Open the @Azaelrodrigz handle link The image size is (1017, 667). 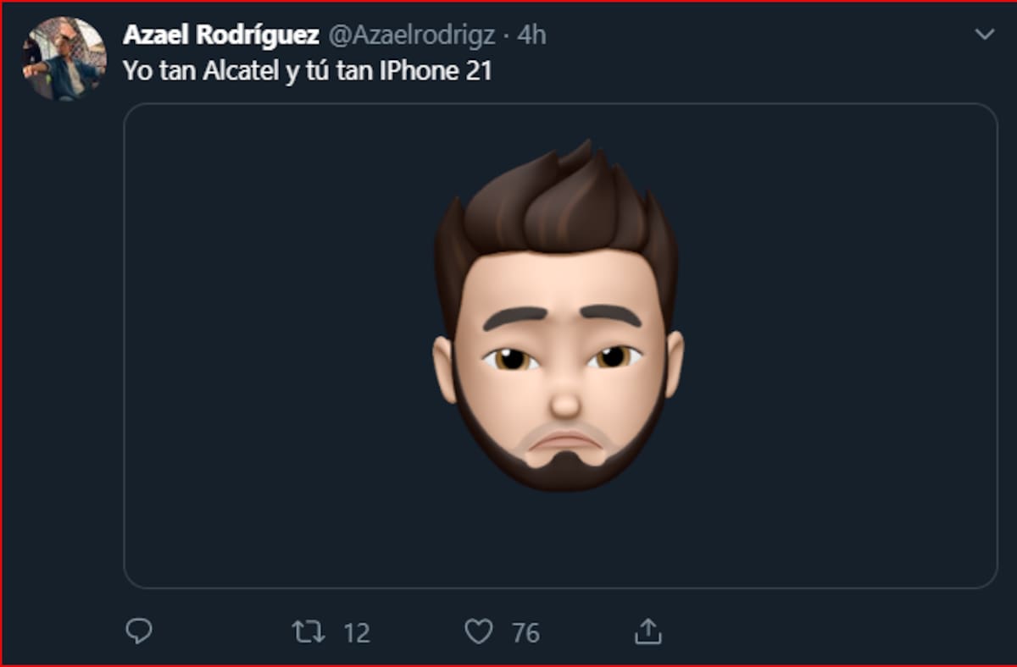[x=412, y=35]
